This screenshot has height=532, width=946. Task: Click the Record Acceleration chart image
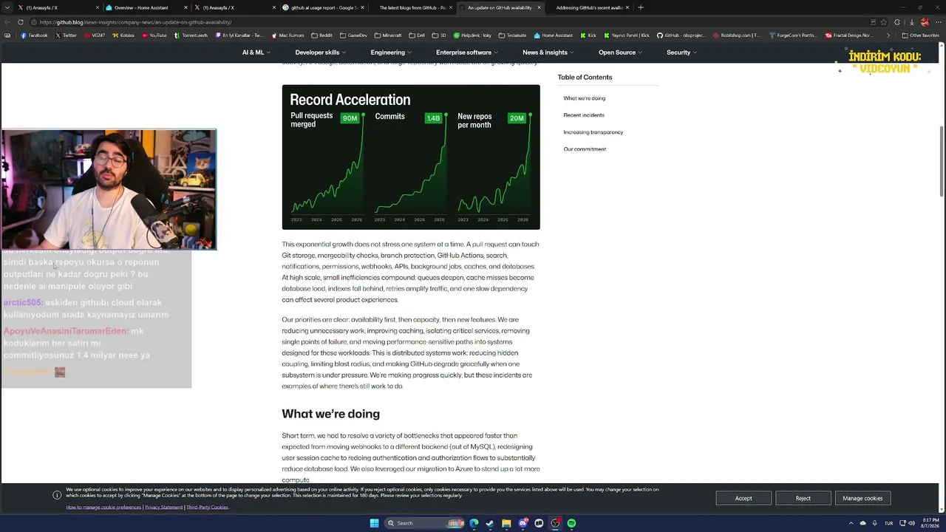click(411, 157)
